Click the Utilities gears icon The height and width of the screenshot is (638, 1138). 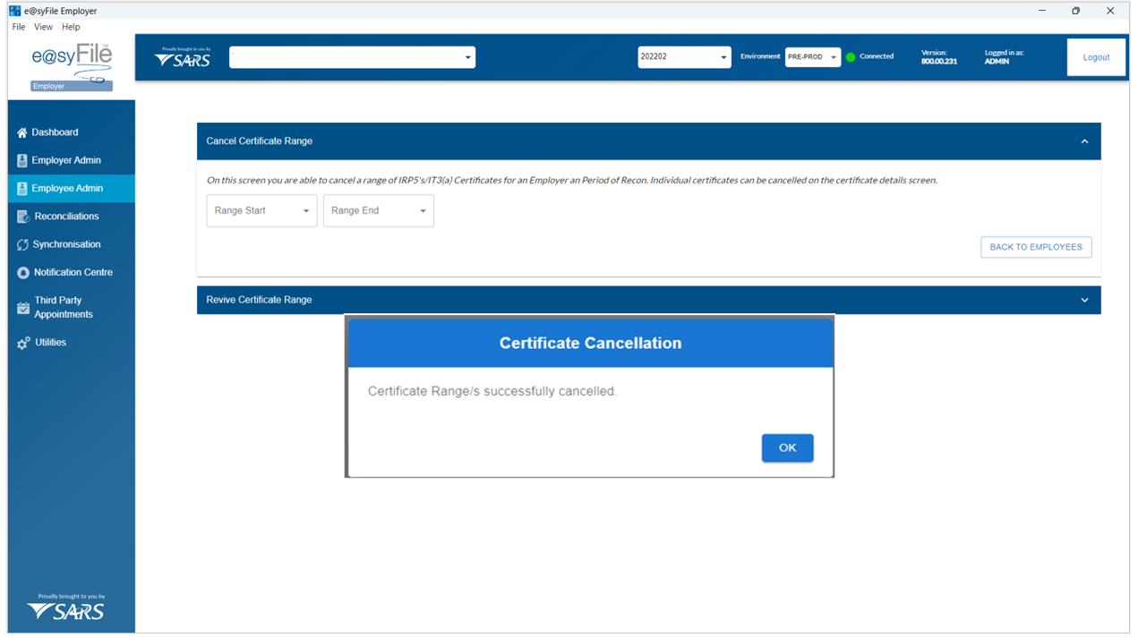click(23, 343)
